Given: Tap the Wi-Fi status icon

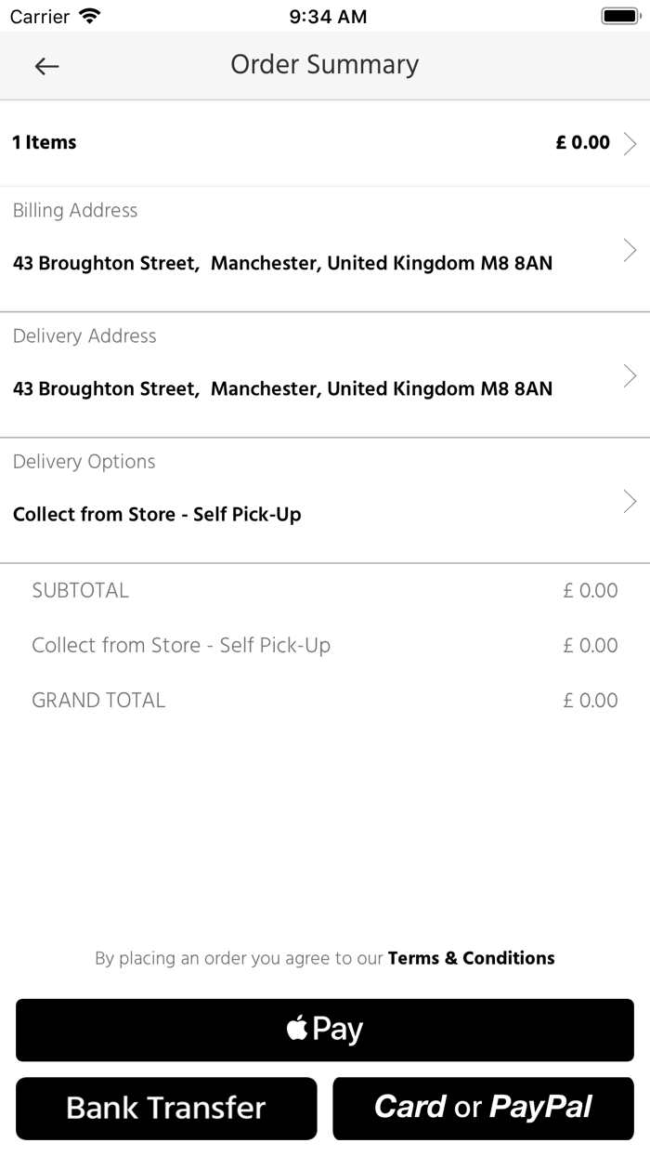Looking at the screenshot, I should 90,16.
